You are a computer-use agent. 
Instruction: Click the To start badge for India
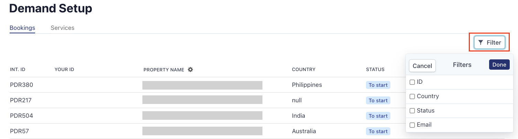378,116
